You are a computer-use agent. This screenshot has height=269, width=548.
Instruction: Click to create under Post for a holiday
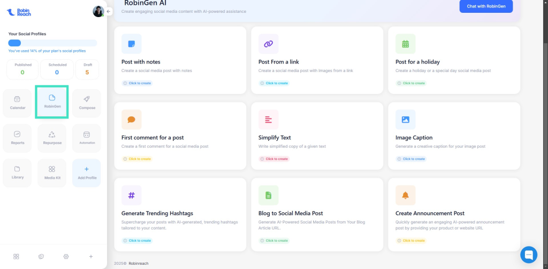coord(411,83)
